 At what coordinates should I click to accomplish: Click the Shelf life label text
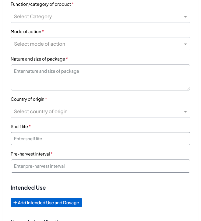(x=19, y=127)
